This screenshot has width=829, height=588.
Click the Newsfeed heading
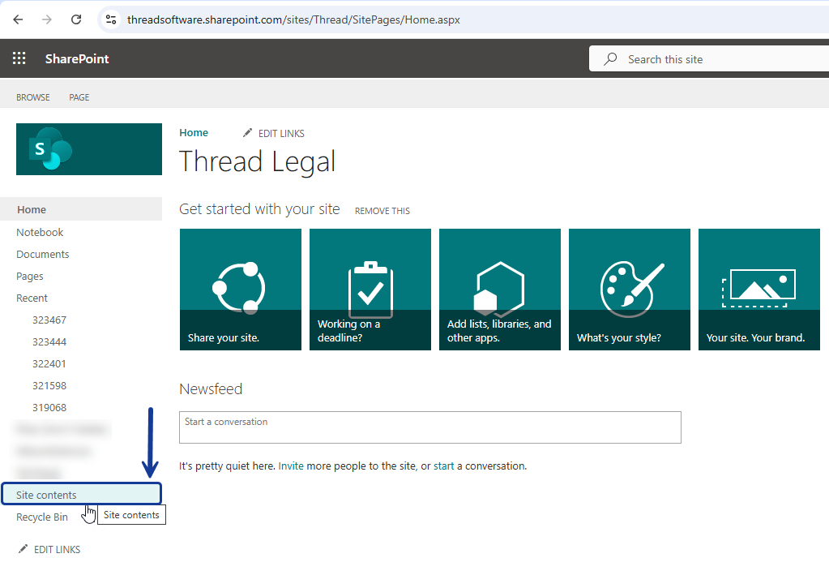click(x=211, y=389)
